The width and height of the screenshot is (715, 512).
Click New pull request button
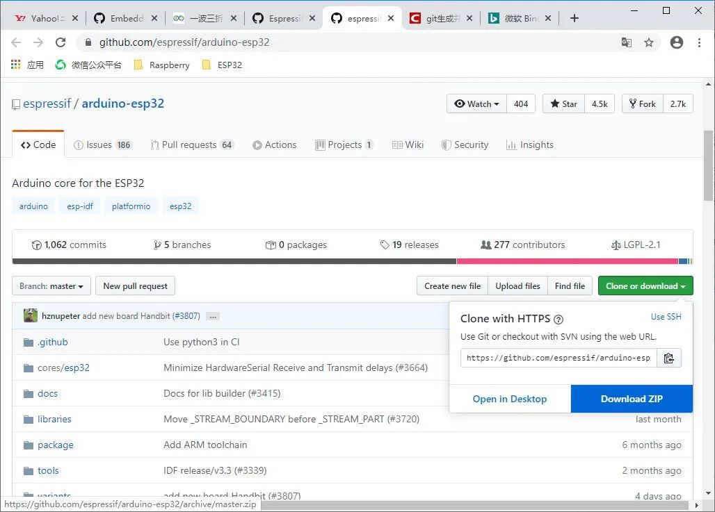pyautogui.click(x=136, y=286)
